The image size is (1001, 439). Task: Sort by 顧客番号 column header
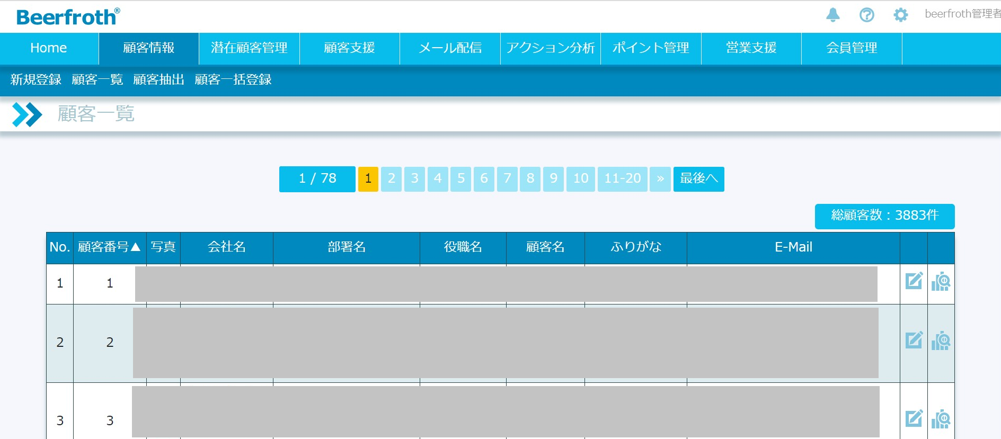pyautogui.click(x=109, y=247)
